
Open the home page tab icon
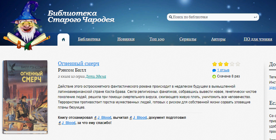pyautogui.click(x=63, y=39)
